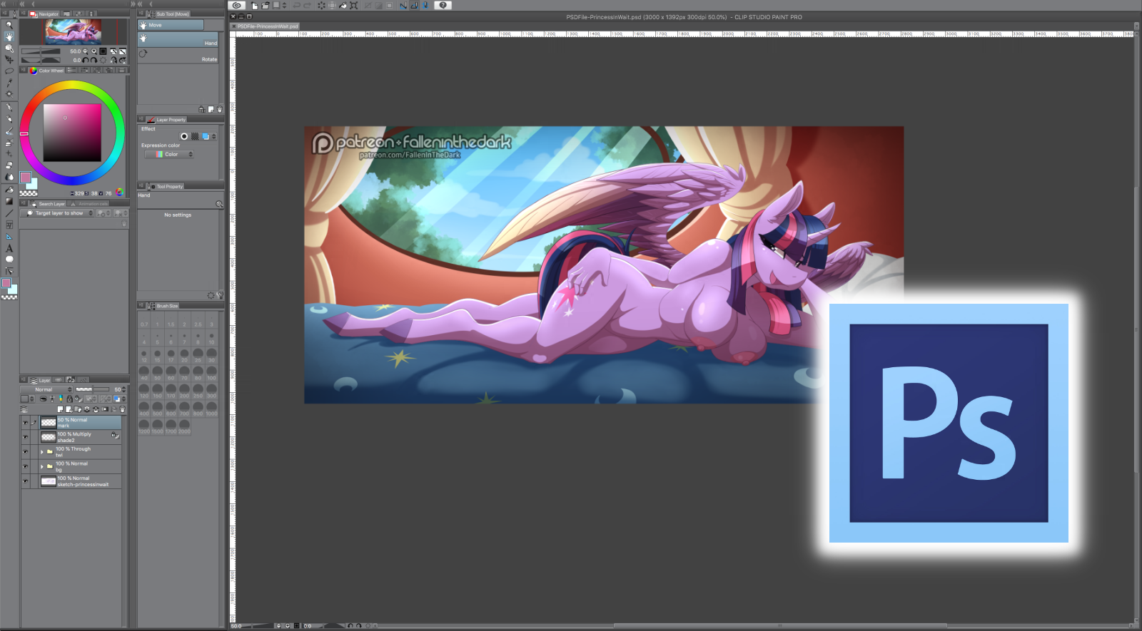Choose the Text tool
Viewport: 1142px width, 631px height.
[x=9, y=248]
